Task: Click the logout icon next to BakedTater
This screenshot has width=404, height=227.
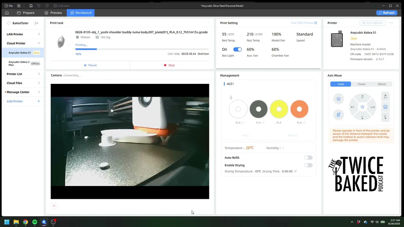Action: pos(36,23)
